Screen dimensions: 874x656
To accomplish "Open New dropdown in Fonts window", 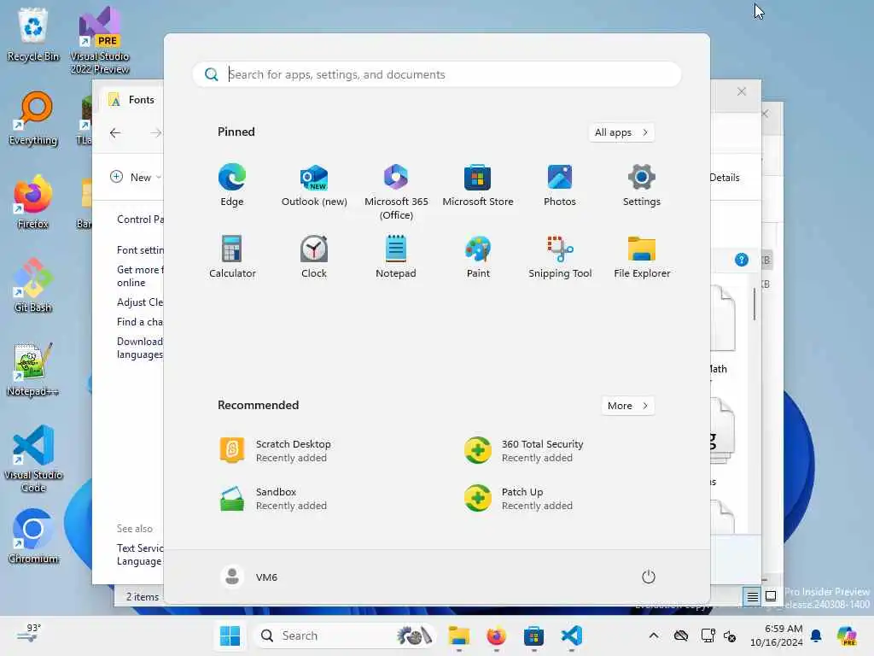I will (136, 177).
